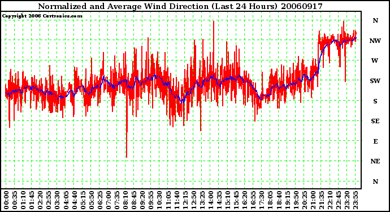Pick the 11:05 time label
Screen dimensions: 390x212
pos(168,200)
